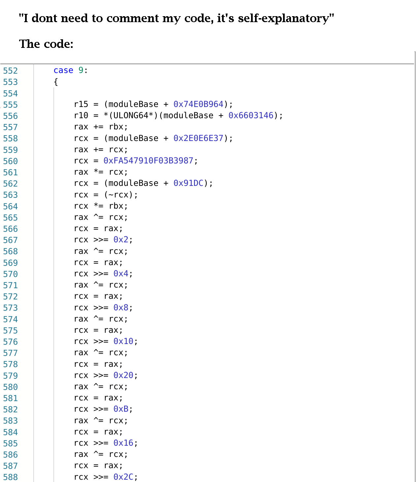This screenshot has height=482, width=417.
Task: Click the opening brace on line 553
Action: pyautogui.click(x=55, y=81)
